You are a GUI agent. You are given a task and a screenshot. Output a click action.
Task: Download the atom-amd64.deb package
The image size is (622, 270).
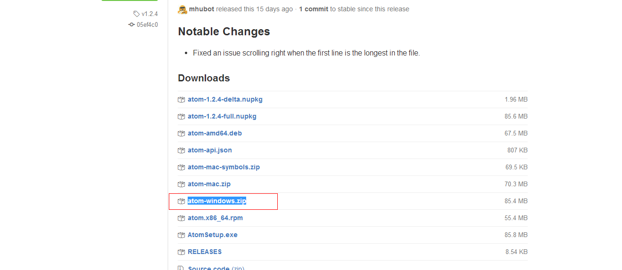[x=215, y=133]
